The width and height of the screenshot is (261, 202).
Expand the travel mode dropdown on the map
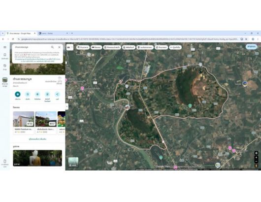[x=70, y=47]
